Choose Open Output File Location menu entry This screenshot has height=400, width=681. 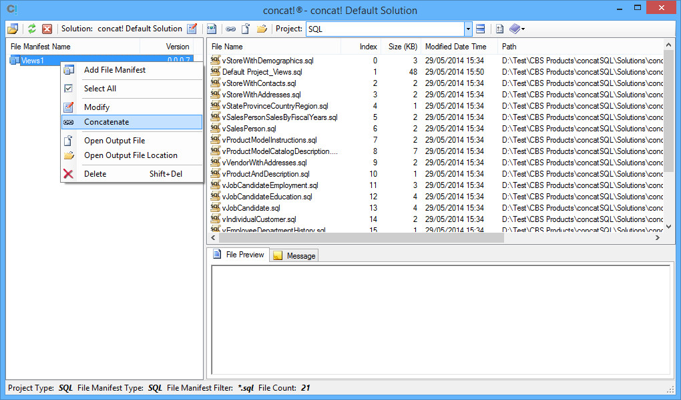[x=132, y=155]
